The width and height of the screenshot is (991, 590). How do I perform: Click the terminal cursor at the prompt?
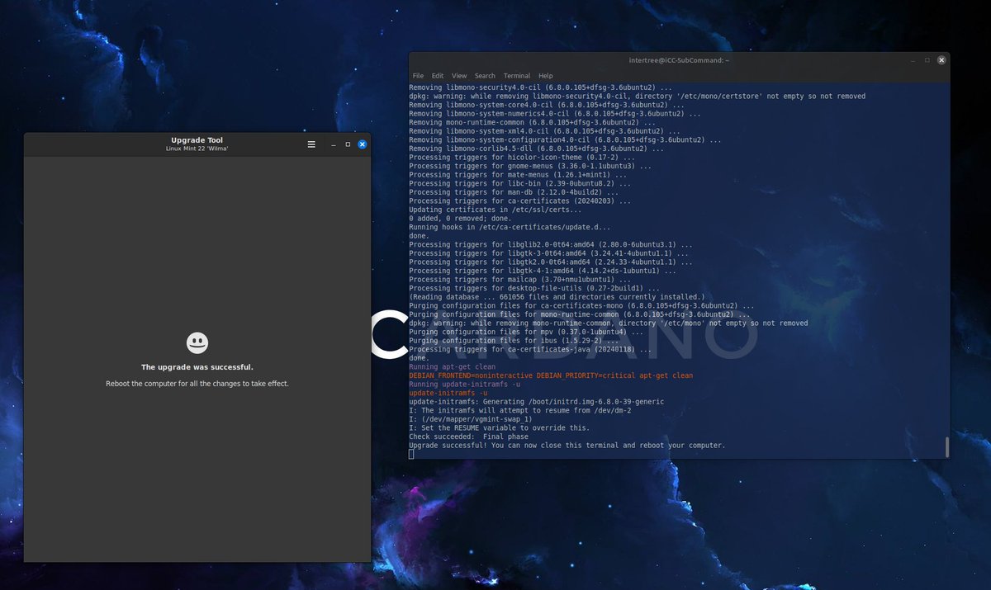410,453
